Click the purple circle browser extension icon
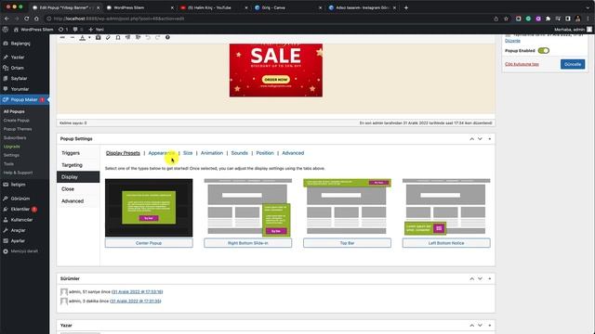Image resolution: width=595 pixels, height=334 pixels. (x=538, y=19)
